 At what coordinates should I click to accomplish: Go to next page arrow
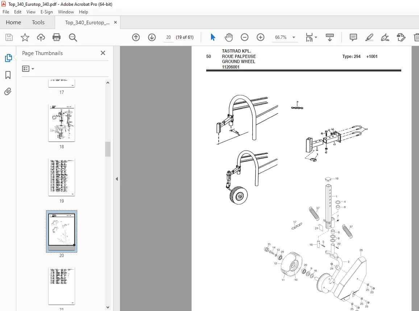tap(152, 37)
